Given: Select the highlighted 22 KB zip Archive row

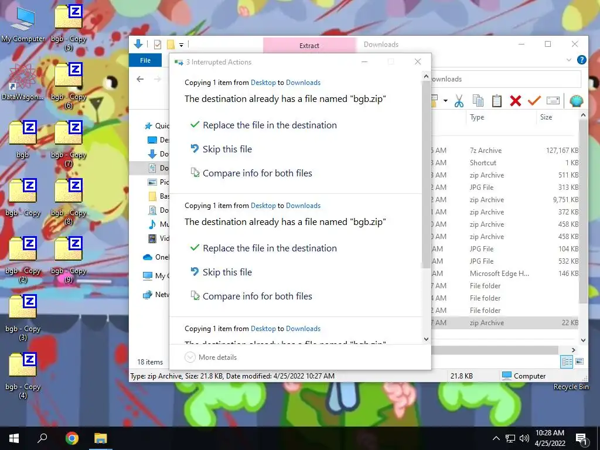Looking at the screenshot, I should (x=504, y=323).
